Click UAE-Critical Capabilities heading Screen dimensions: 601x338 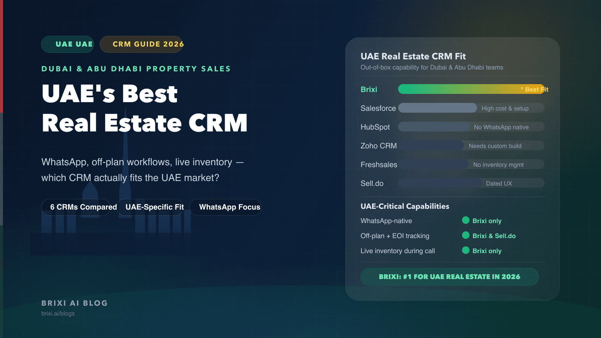click(x=405, y=206)
